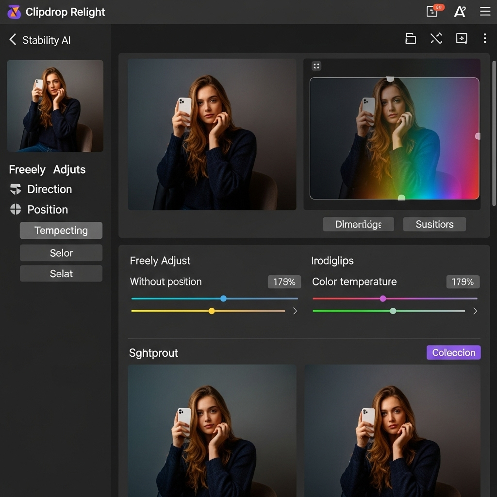
Task: Select the sidebar portrait thumbnail
Action: (x=55, y=106)
